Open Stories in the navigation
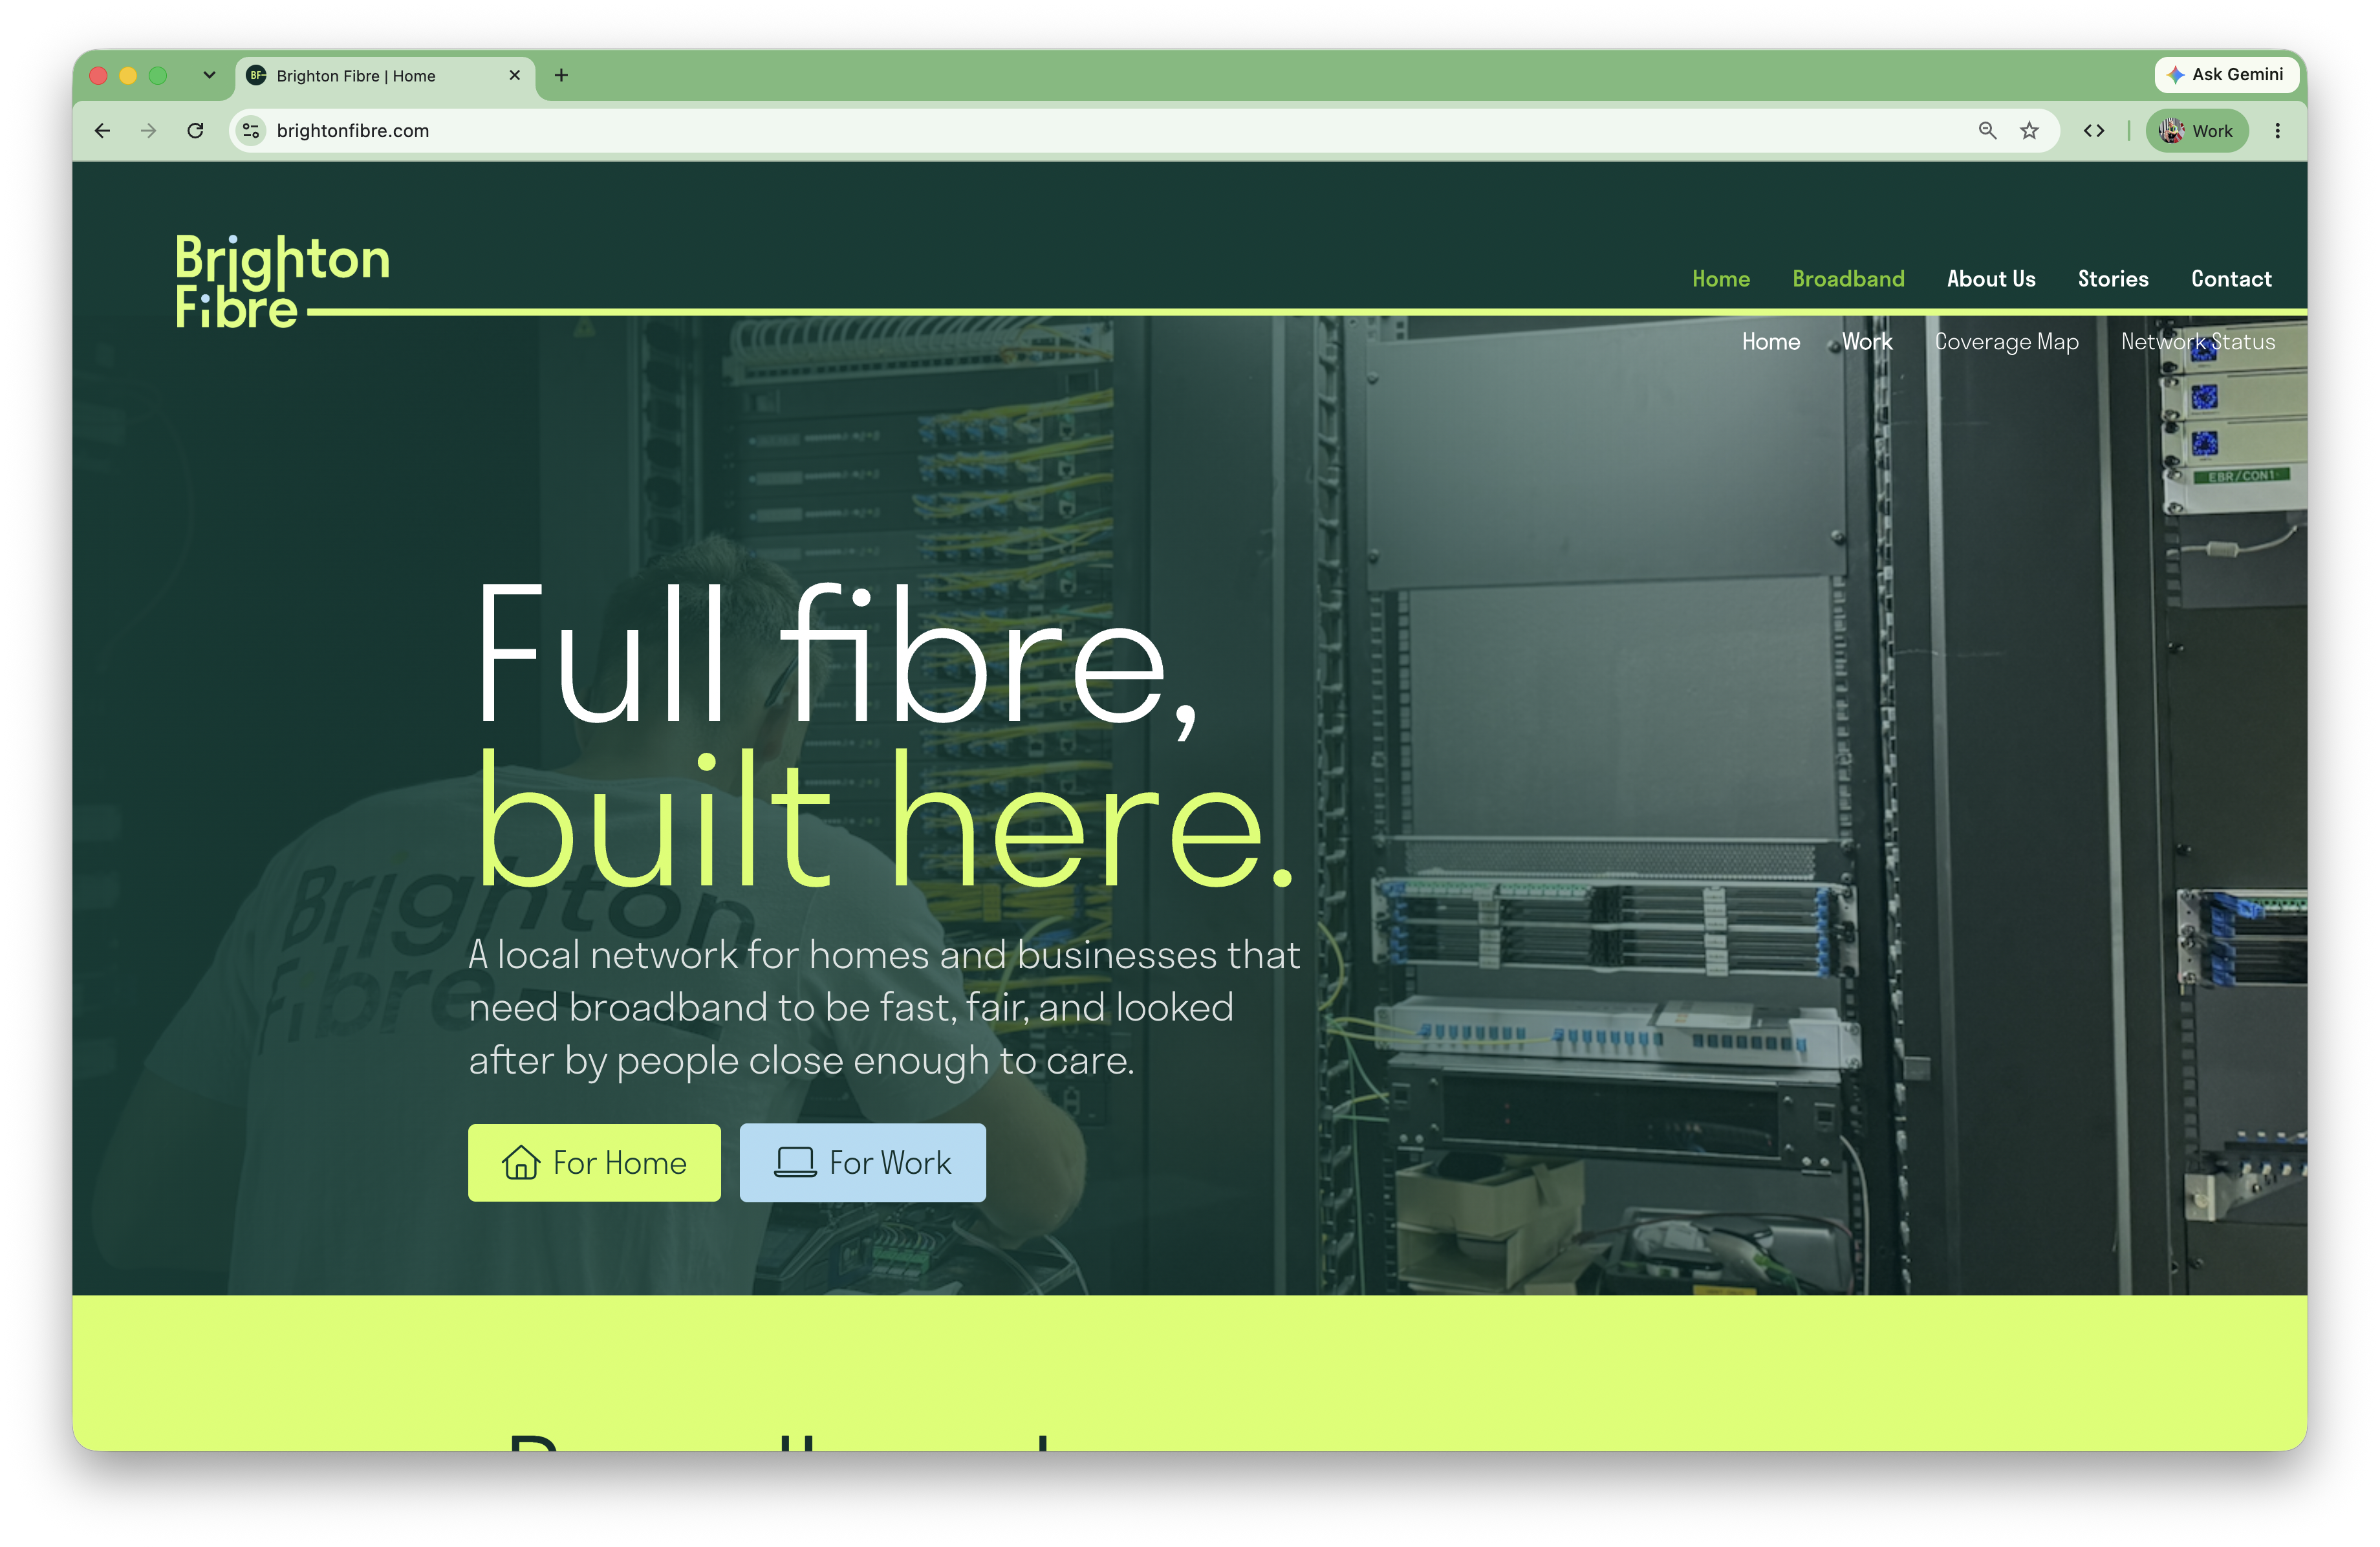2380x1547 pixels. click(x=2113, y=279)
